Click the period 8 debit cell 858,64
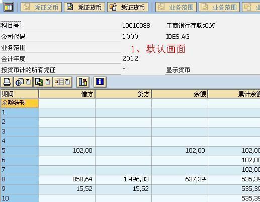 pyautogui.click(x=67, y=179)
